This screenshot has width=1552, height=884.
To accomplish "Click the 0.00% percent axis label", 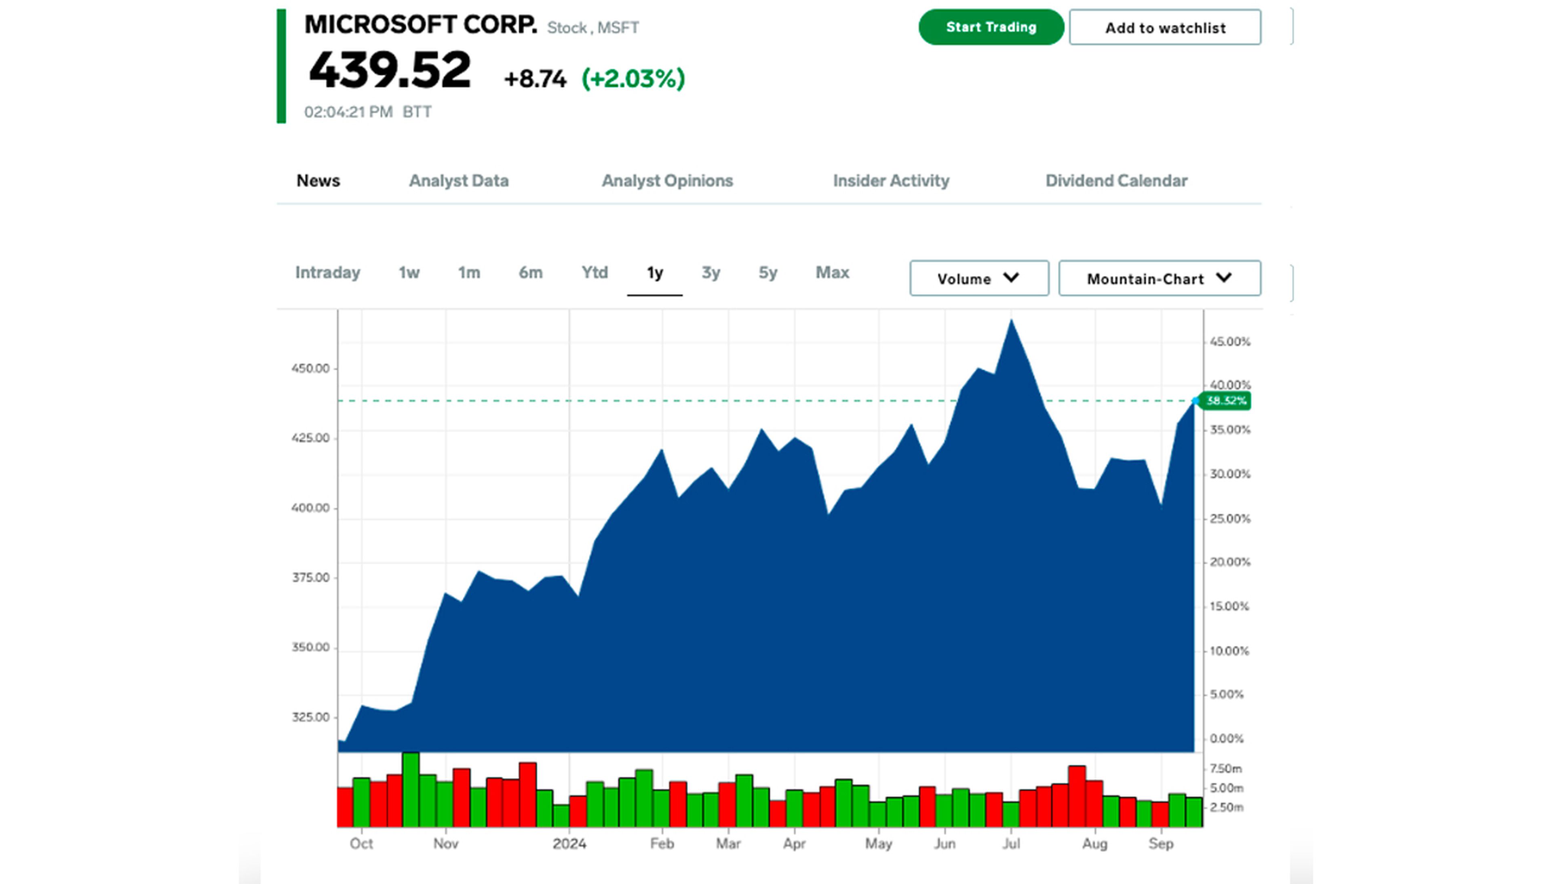I will pyautogui.click(x=1226, y=739).
